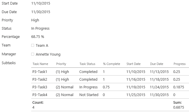Screen dimensions: 189x112
Task: Sort subtasks by Priority column header
Action: tap(61, 64)
